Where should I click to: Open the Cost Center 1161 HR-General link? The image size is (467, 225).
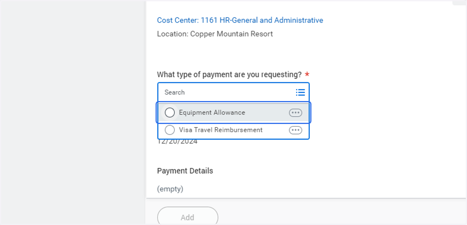pyautogui.click(x=240, y=20)
